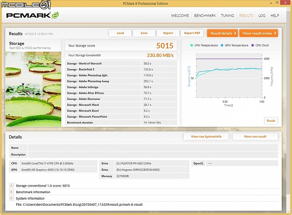Image resolution: width=292 pixels, height=215 pixels.
Task: Click the result file path text
Action: pyautogui.click(x=79, y=204)
